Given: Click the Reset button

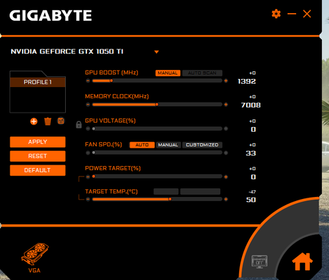Looking at the screenshot, I should (x=38, y=156).
